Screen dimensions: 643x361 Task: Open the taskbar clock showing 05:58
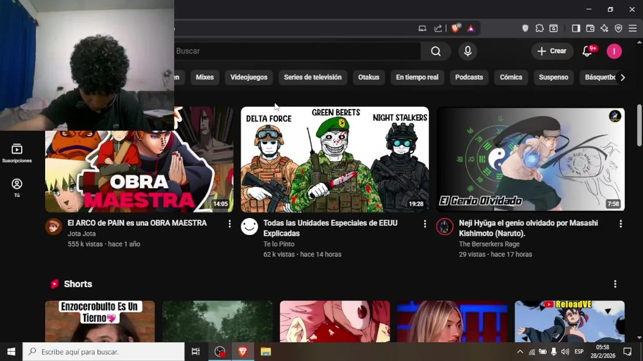[602, 352]
